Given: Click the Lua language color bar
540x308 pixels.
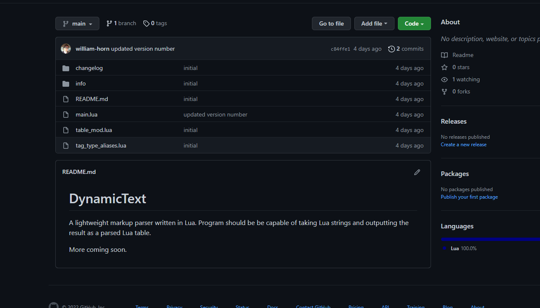Looking at the screenshot, I should point(490,240).
